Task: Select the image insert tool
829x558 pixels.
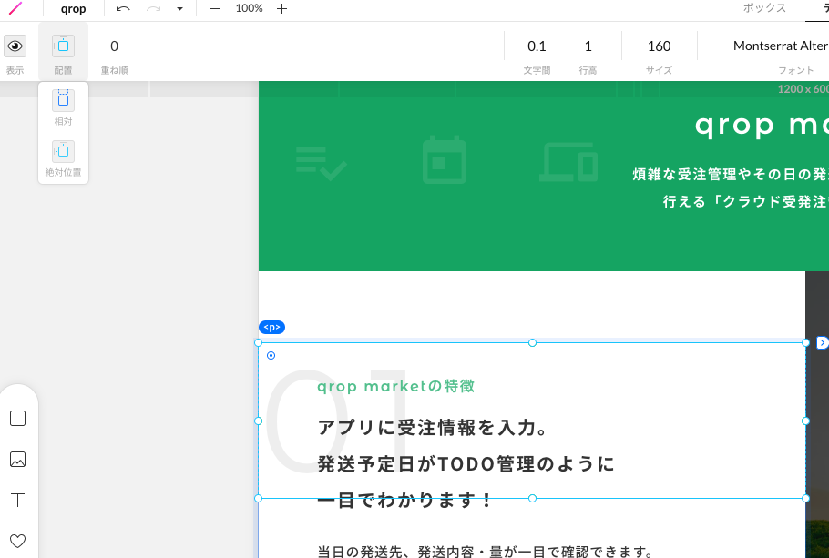Action: click(18, 459)
